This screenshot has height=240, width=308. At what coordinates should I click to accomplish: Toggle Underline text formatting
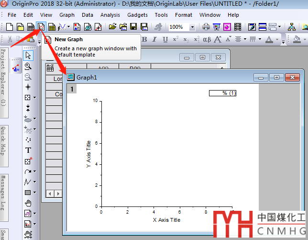coord(164,39)
